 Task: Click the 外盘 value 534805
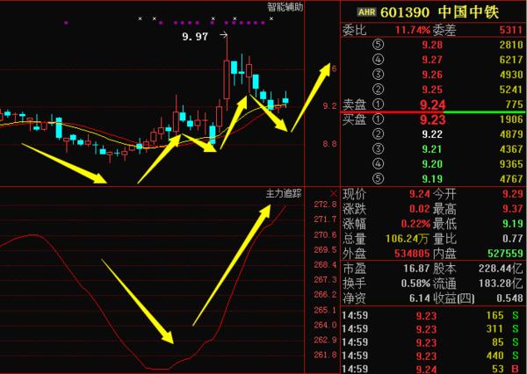click(x=412, y=254)
